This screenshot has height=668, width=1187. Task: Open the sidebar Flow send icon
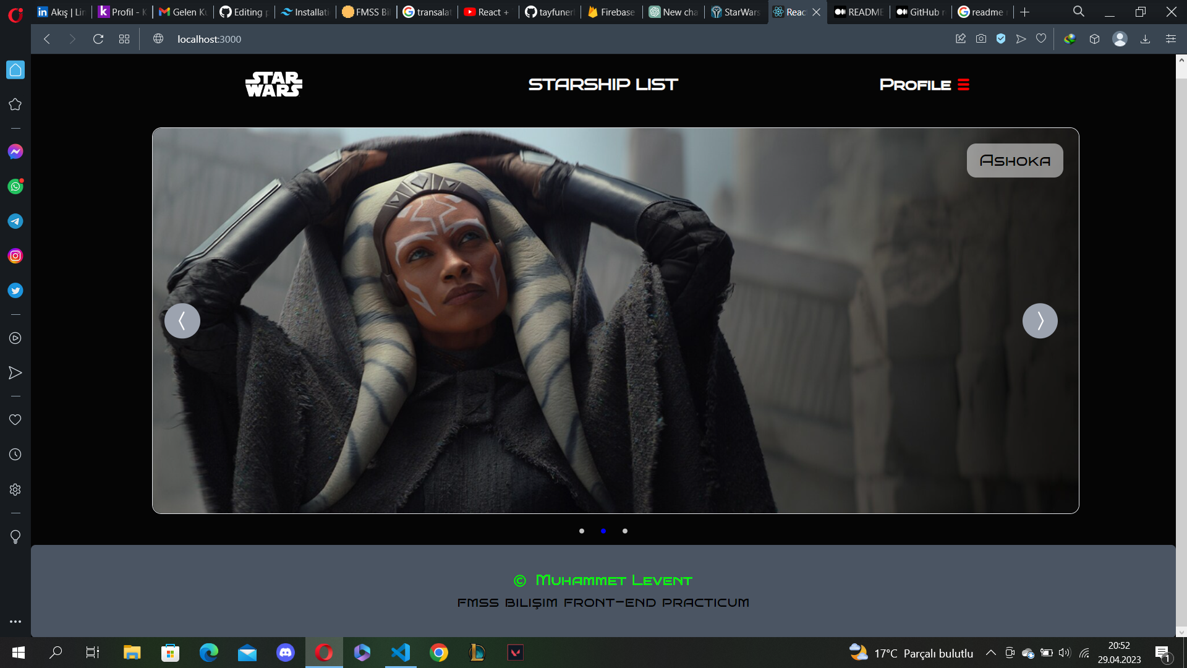pos(15,373)
